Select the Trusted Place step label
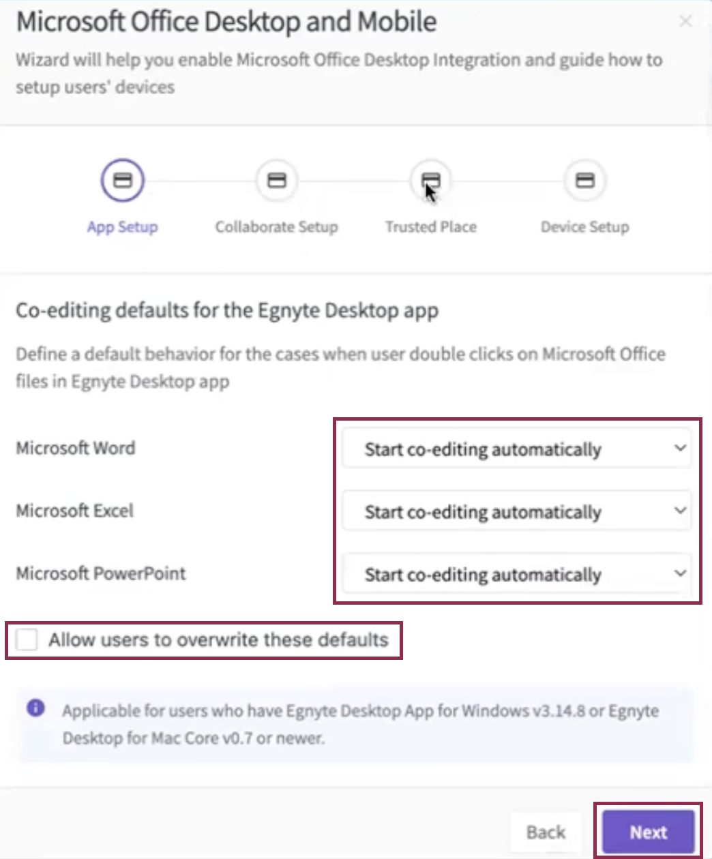Screen dimensions: 712x859 click(430, 227)
